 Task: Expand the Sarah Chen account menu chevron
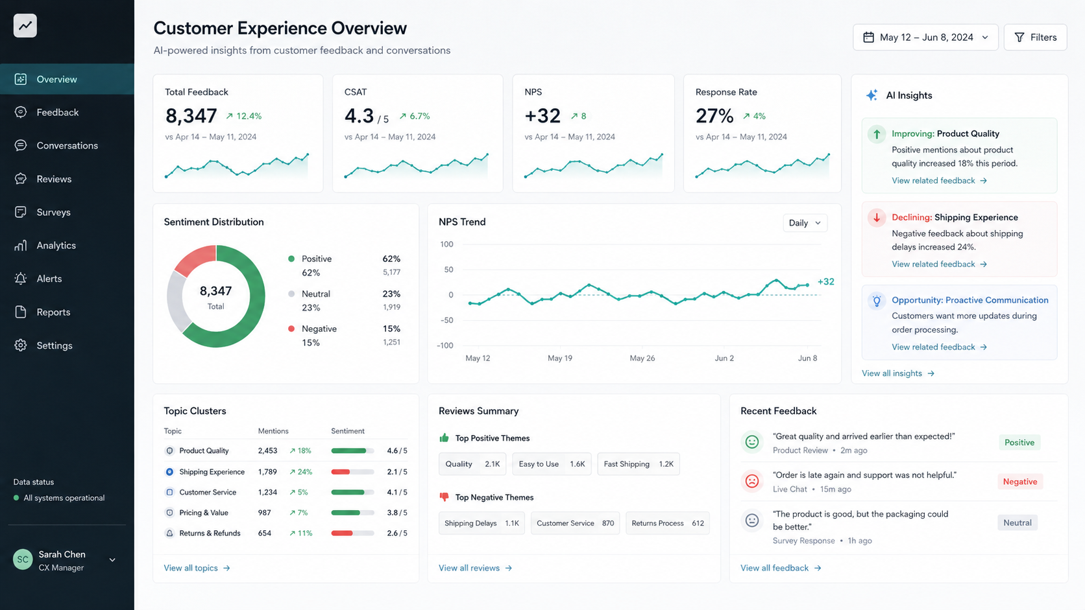point(112,560)
